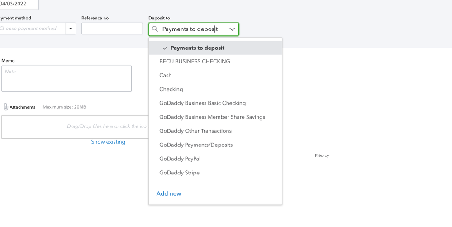Click the Choose payment method combo box
This screenshot has width=452, height=227.
pos(32,29)
